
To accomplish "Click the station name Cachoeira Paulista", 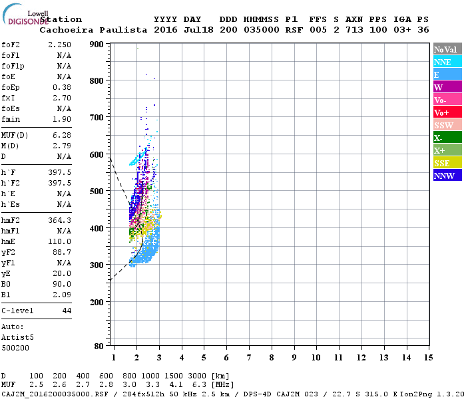I will pyautogui.click(x=93, y=30).
